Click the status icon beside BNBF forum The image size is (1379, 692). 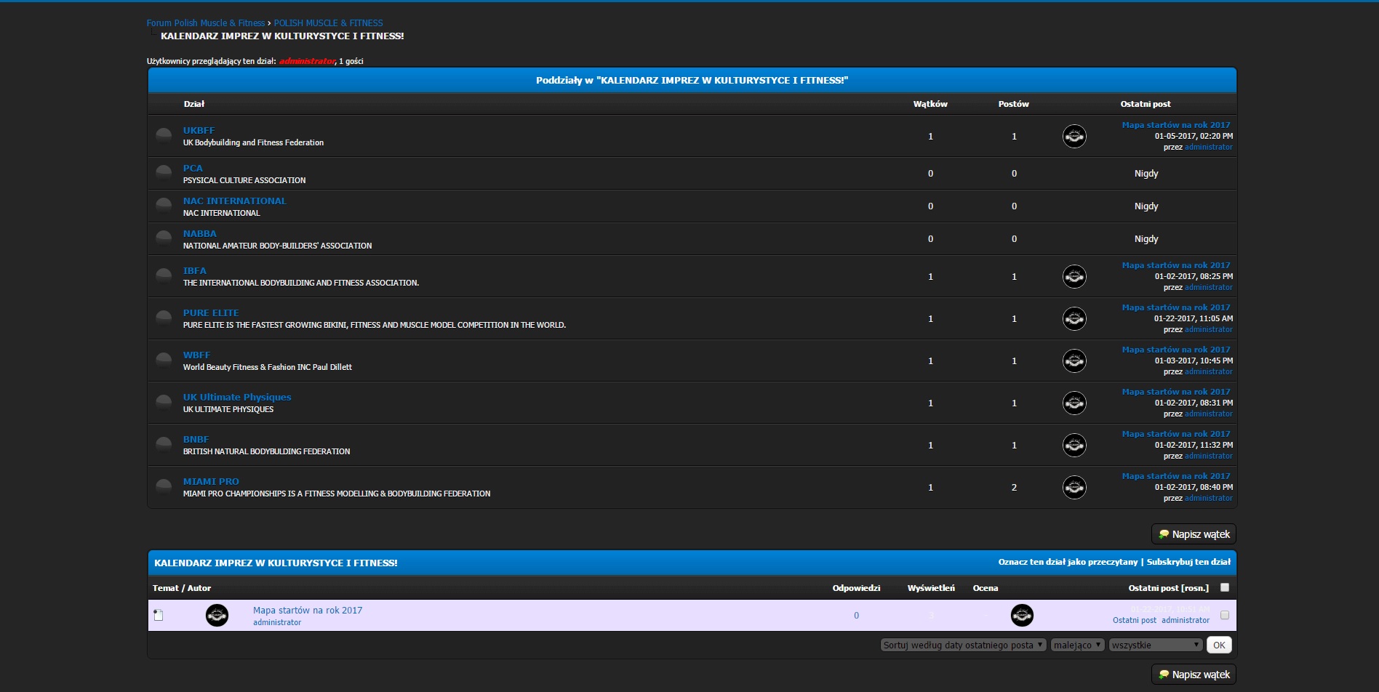tap(164, 445)
